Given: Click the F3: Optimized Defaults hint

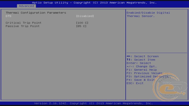Looking at the screenshot, I should pos(147,77).
